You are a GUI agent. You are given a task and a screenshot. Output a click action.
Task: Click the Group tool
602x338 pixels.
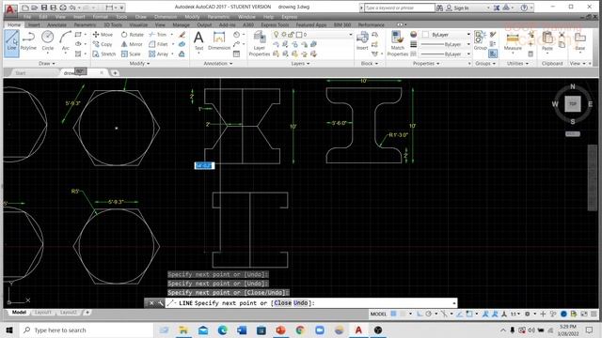pyautogui.click(x=480, y=40)
